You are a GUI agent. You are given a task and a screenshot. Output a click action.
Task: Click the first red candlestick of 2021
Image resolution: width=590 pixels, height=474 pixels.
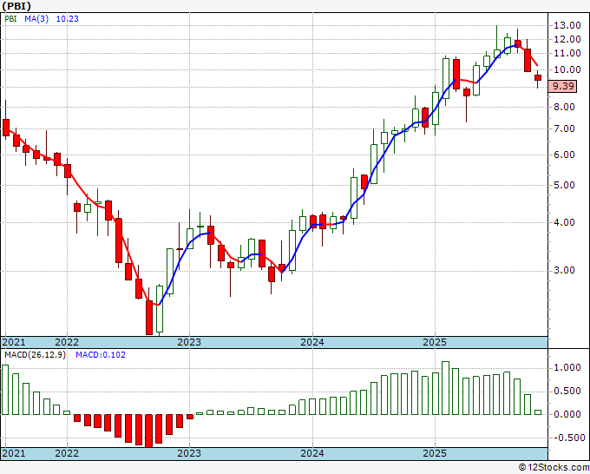6,128
